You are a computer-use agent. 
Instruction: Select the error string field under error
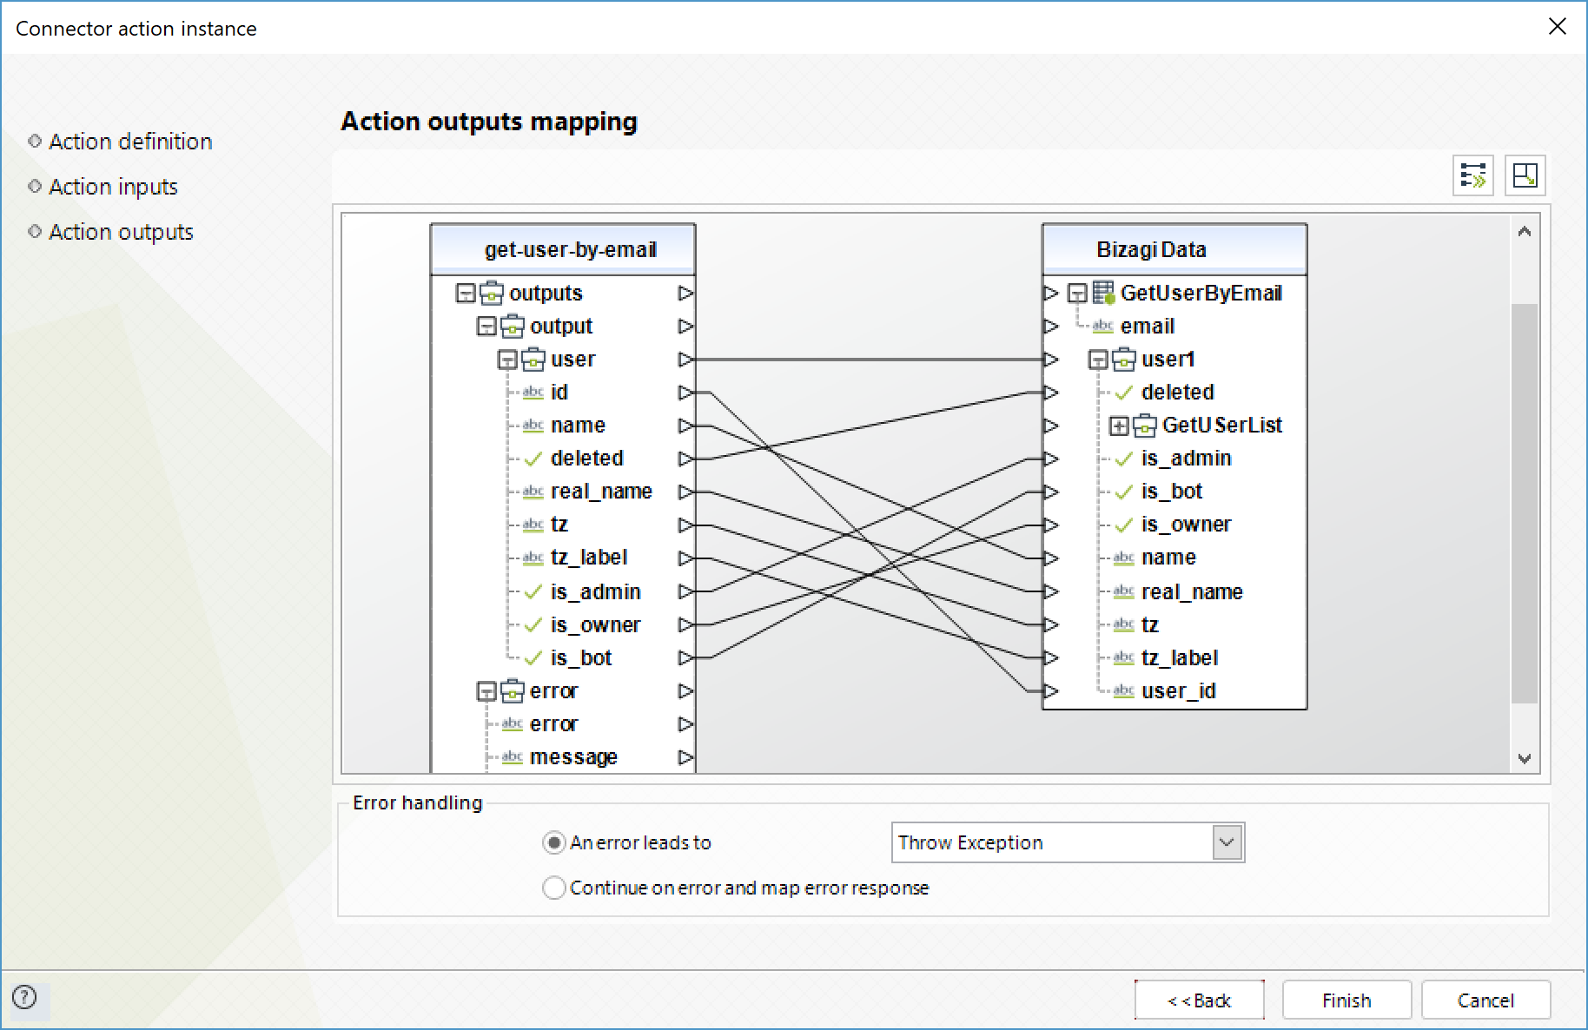point(553,724)
